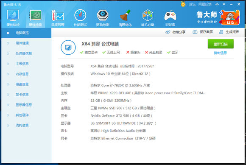246x165 pixels.
Task: Open the 问题反馈 feedback link
Action: click(x=205, y=4)
